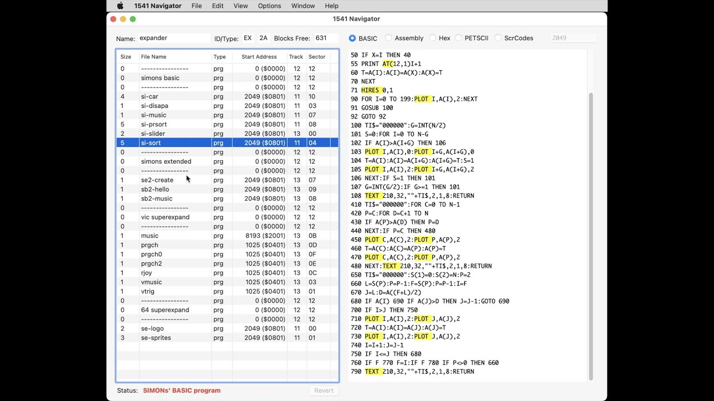The width and height of the screenshot is (714, 401).
Task: Select the 'si-music' file row
Action: tap(227, 115)
